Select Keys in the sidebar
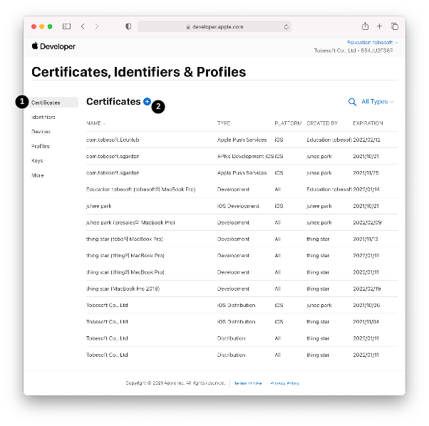429x426 pixels. tap(37, 161)
